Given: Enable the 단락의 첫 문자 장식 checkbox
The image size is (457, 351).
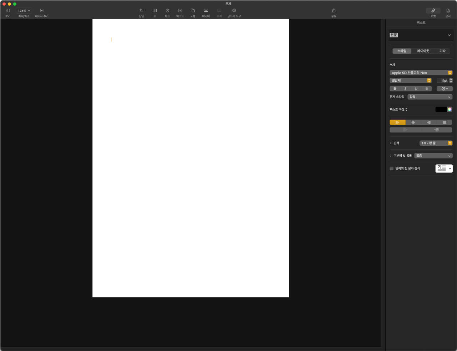Looking at the screenshot, I should pos(392,169).
